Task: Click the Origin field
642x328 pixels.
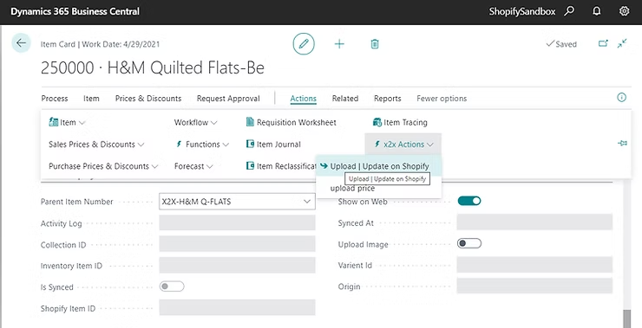Action: click(x=534, y=286)
